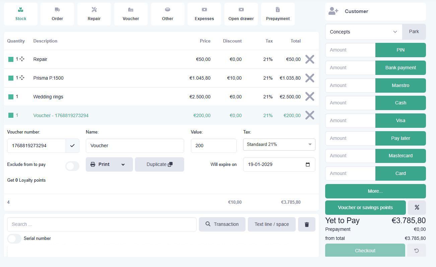Screen dimensions: 436x267
Task: Toggle the Serial number switch
Action: click(14, 239)
